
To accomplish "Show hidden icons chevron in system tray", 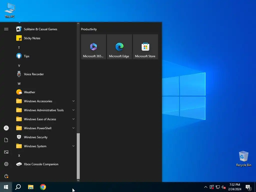I will 206,187.
